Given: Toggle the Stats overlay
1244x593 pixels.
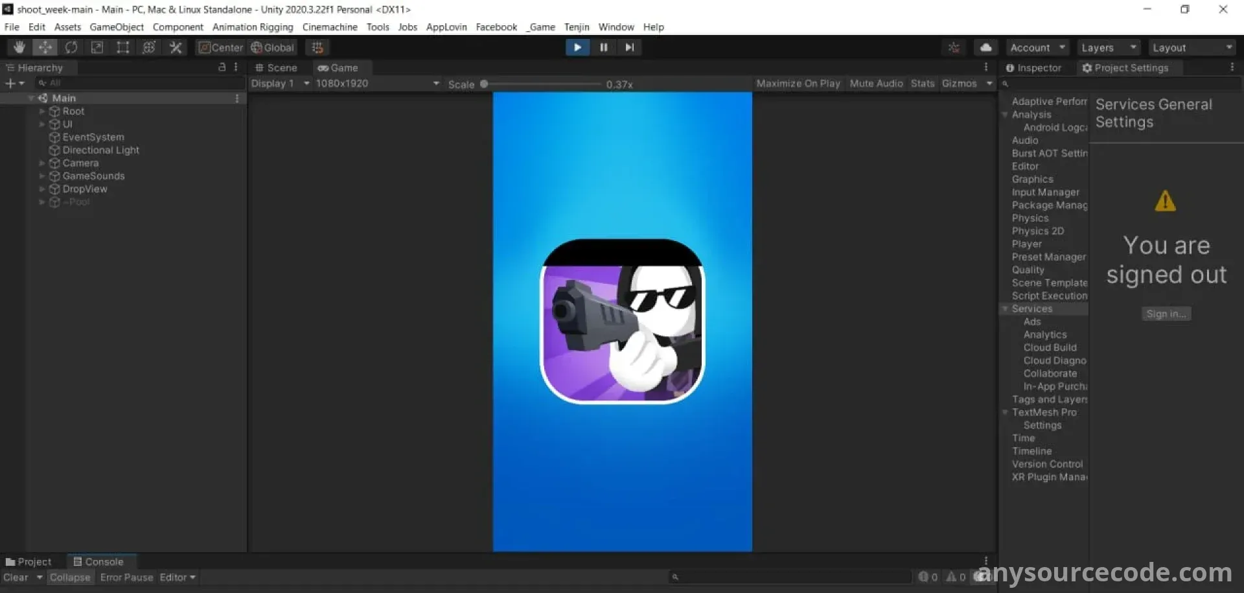Looking at the screenshot, I should pyautogui.click(x=922, y=84).
